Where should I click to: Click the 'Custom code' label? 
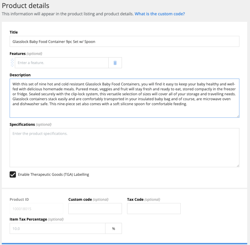click(80, 199)
